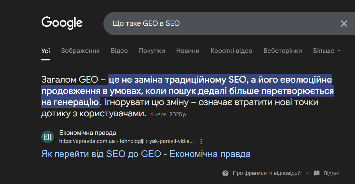Click the highlighted snippet text about SEO

click(x=187, y=91)
